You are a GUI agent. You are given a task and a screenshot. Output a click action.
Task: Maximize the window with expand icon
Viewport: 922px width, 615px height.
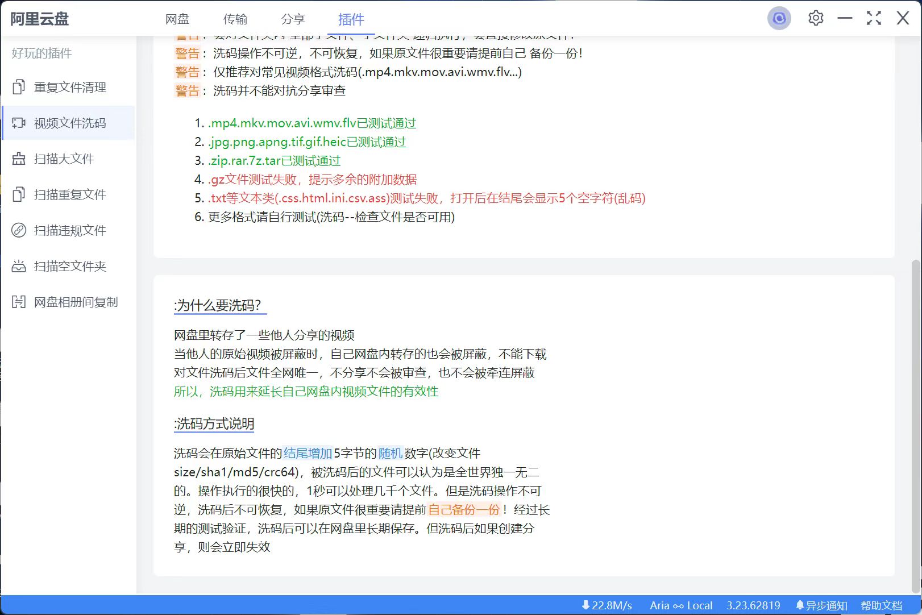click(x=874, y=18)
